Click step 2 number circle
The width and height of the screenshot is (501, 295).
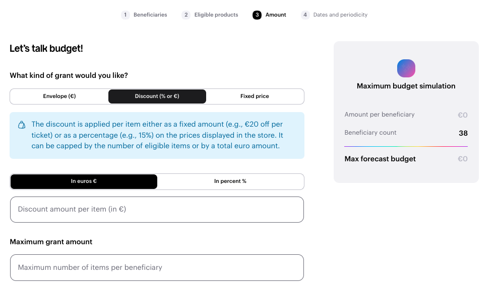click(x=186, y=15)
